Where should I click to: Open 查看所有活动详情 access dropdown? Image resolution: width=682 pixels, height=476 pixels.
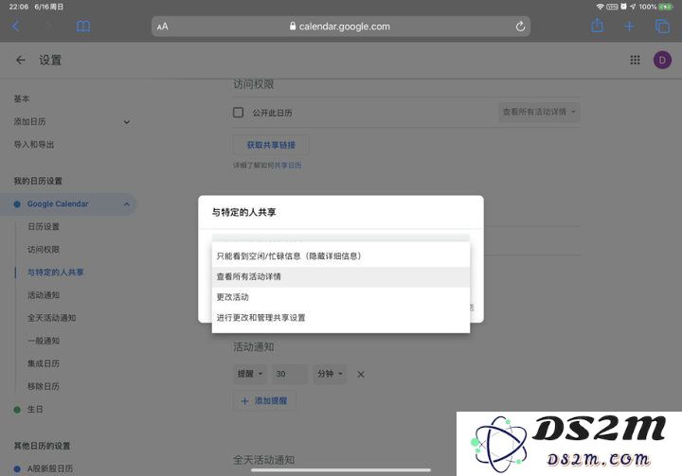539,113
